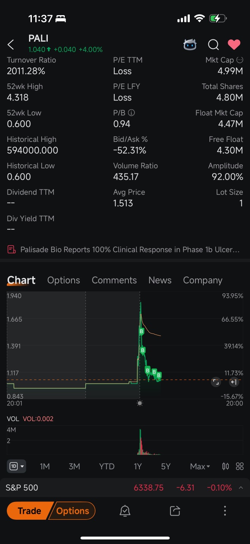250x544 pixels.
Task: Select the 5Y time range
Action: click(x=166, y=466)
